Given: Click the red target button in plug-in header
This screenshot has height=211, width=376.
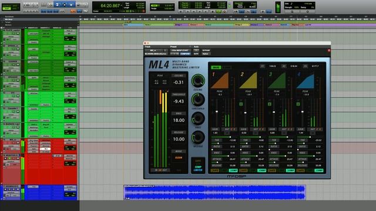Looking at the screenshot, I should [329, 50].
